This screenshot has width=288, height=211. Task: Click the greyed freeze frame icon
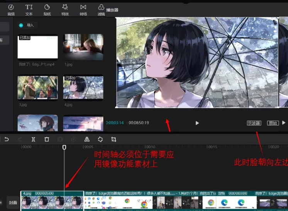60,139
